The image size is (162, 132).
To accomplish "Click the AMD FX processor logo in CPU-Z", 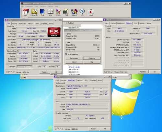I will [x=54, y=32].
